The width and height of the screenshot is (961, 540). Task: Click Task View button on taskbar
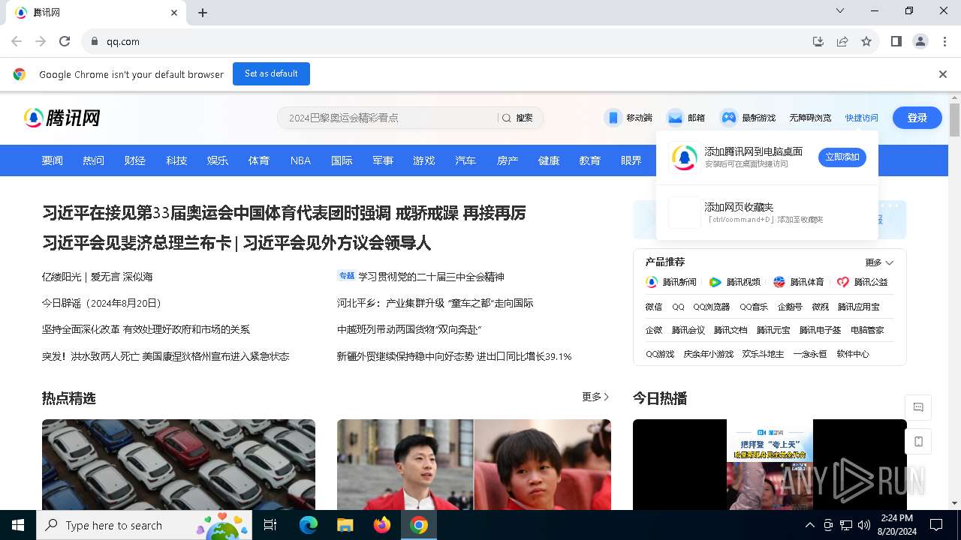coord(270,525)
